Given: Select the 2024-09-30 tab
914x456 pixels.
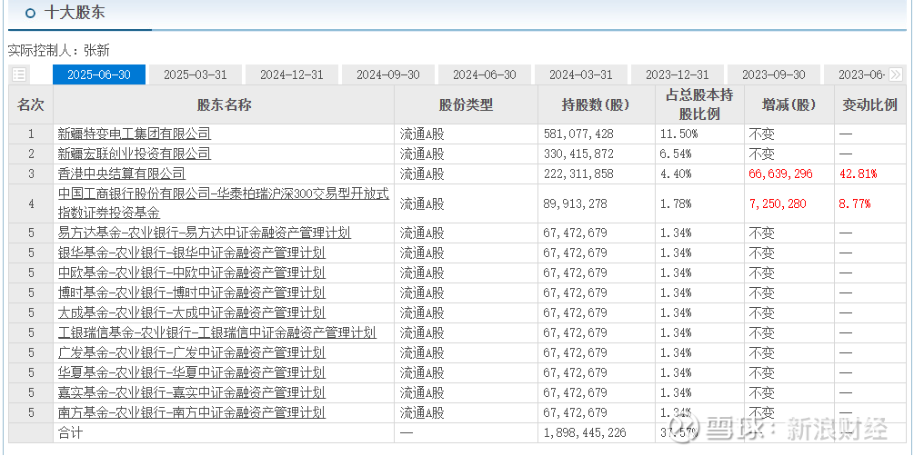Looking at the screenshot, I should [x=388, y=74].
